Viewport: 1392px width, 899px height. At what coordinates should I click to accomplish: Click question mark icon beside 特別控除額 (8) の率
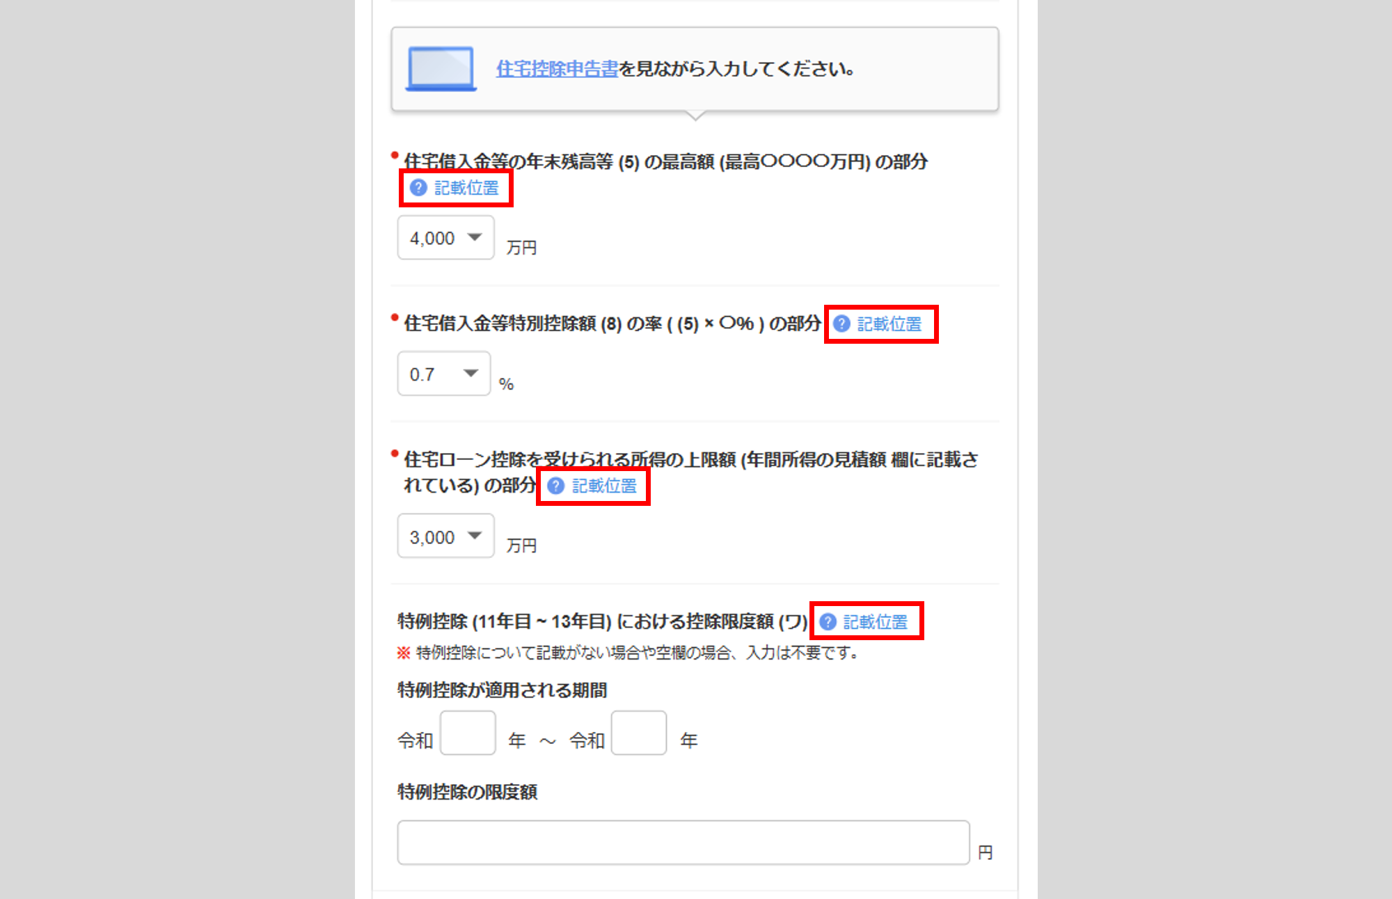841,324
